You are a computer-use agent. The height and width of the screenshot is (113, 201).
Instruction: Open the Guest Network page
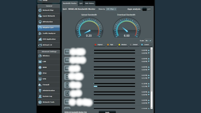(x=49, y=16)
